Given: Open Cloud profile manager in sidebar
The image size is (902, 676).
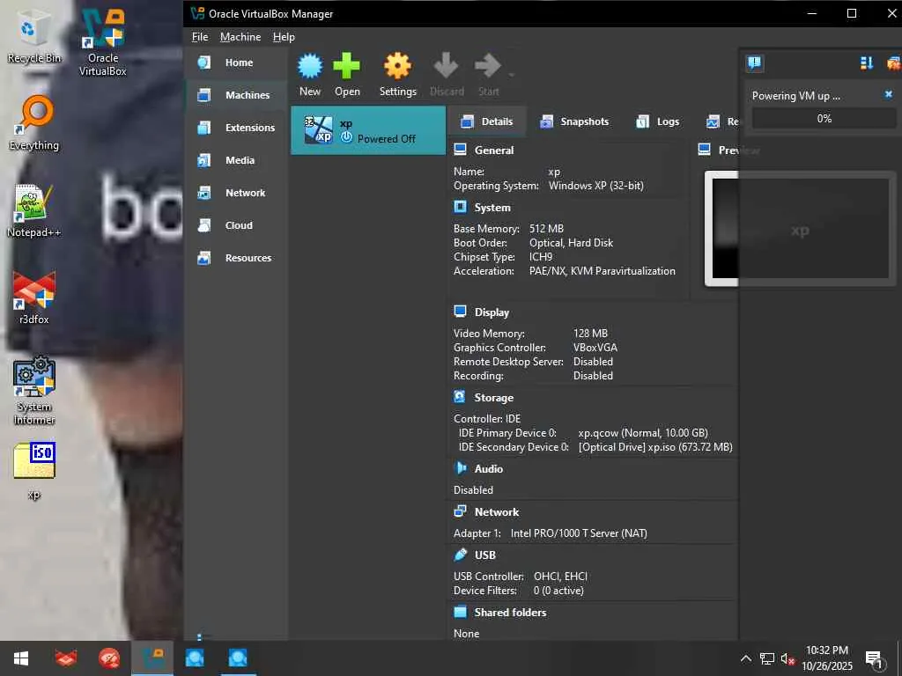Looking at the screenshot, I should click(236, 225).
